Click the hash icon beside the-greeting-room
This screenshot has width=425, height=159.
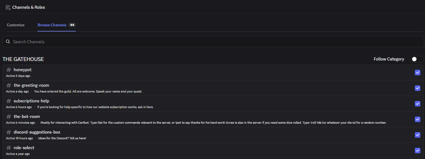pos(9,85)
